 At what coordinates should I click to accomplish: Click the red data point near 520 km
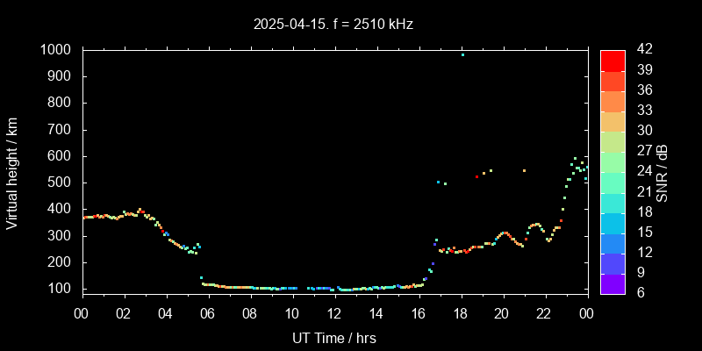click(476, 176)
